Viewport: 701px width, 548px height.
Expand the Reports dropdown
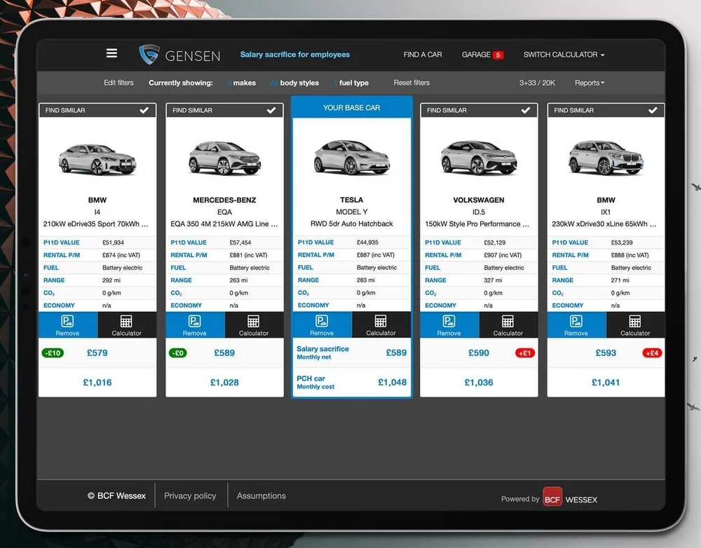click(x=590, y=83)
